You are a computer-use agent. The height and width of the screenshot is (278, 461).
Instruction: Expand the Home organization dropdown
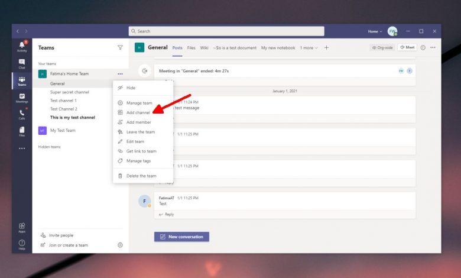pos(375,31)
